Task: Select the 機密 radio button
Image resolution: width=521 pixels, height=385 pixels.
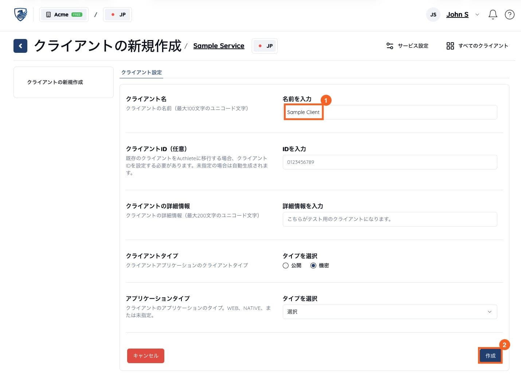Action: (313, 266)
